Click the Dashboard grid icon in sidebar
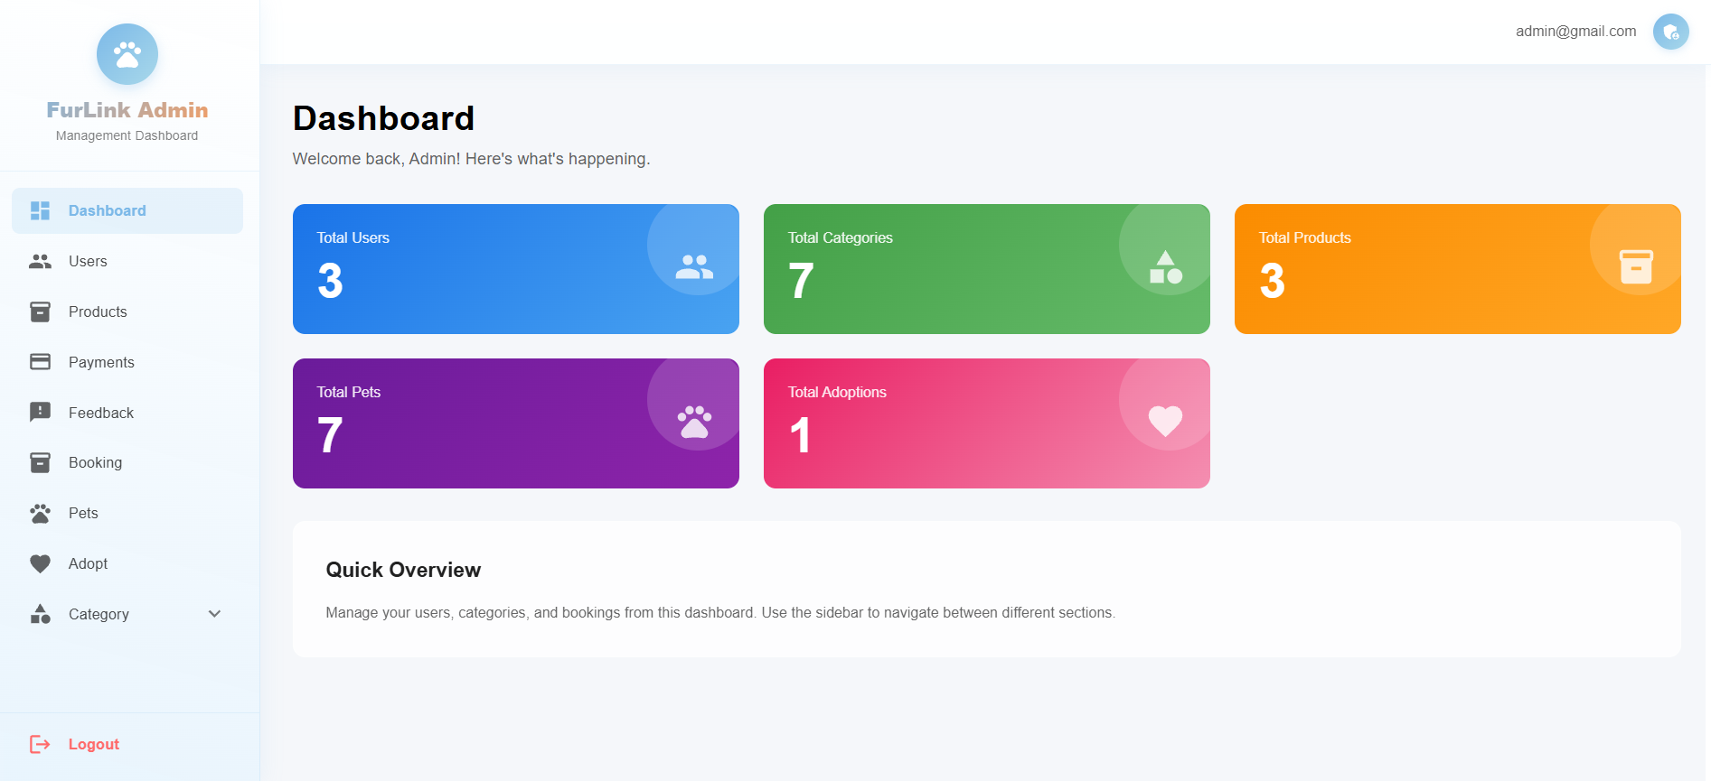The width and height of the screenshot is (1711, 781). (41, 210)
